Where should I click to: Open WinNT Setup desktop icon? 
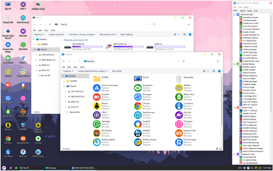point(38,153)
